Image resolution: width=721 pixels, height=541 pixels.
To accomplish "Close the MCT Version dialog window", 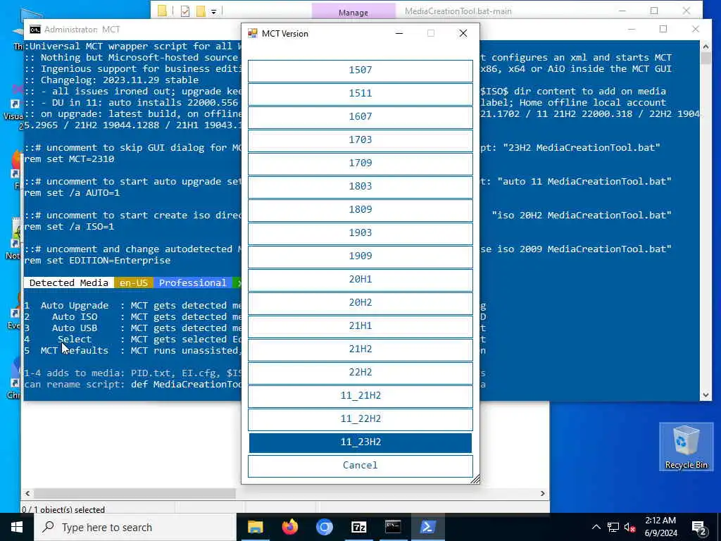I will click(x=463, y=33).
